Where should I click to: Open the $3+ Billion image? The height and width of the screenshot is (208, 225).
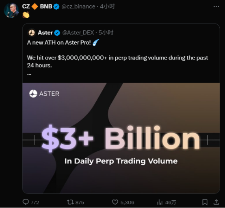pyautogui.click(x=121, y=138)
